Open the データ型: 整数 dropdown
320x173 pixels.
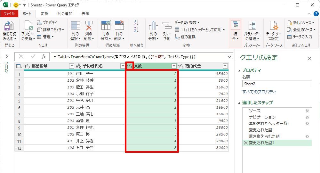pos(187,22)
